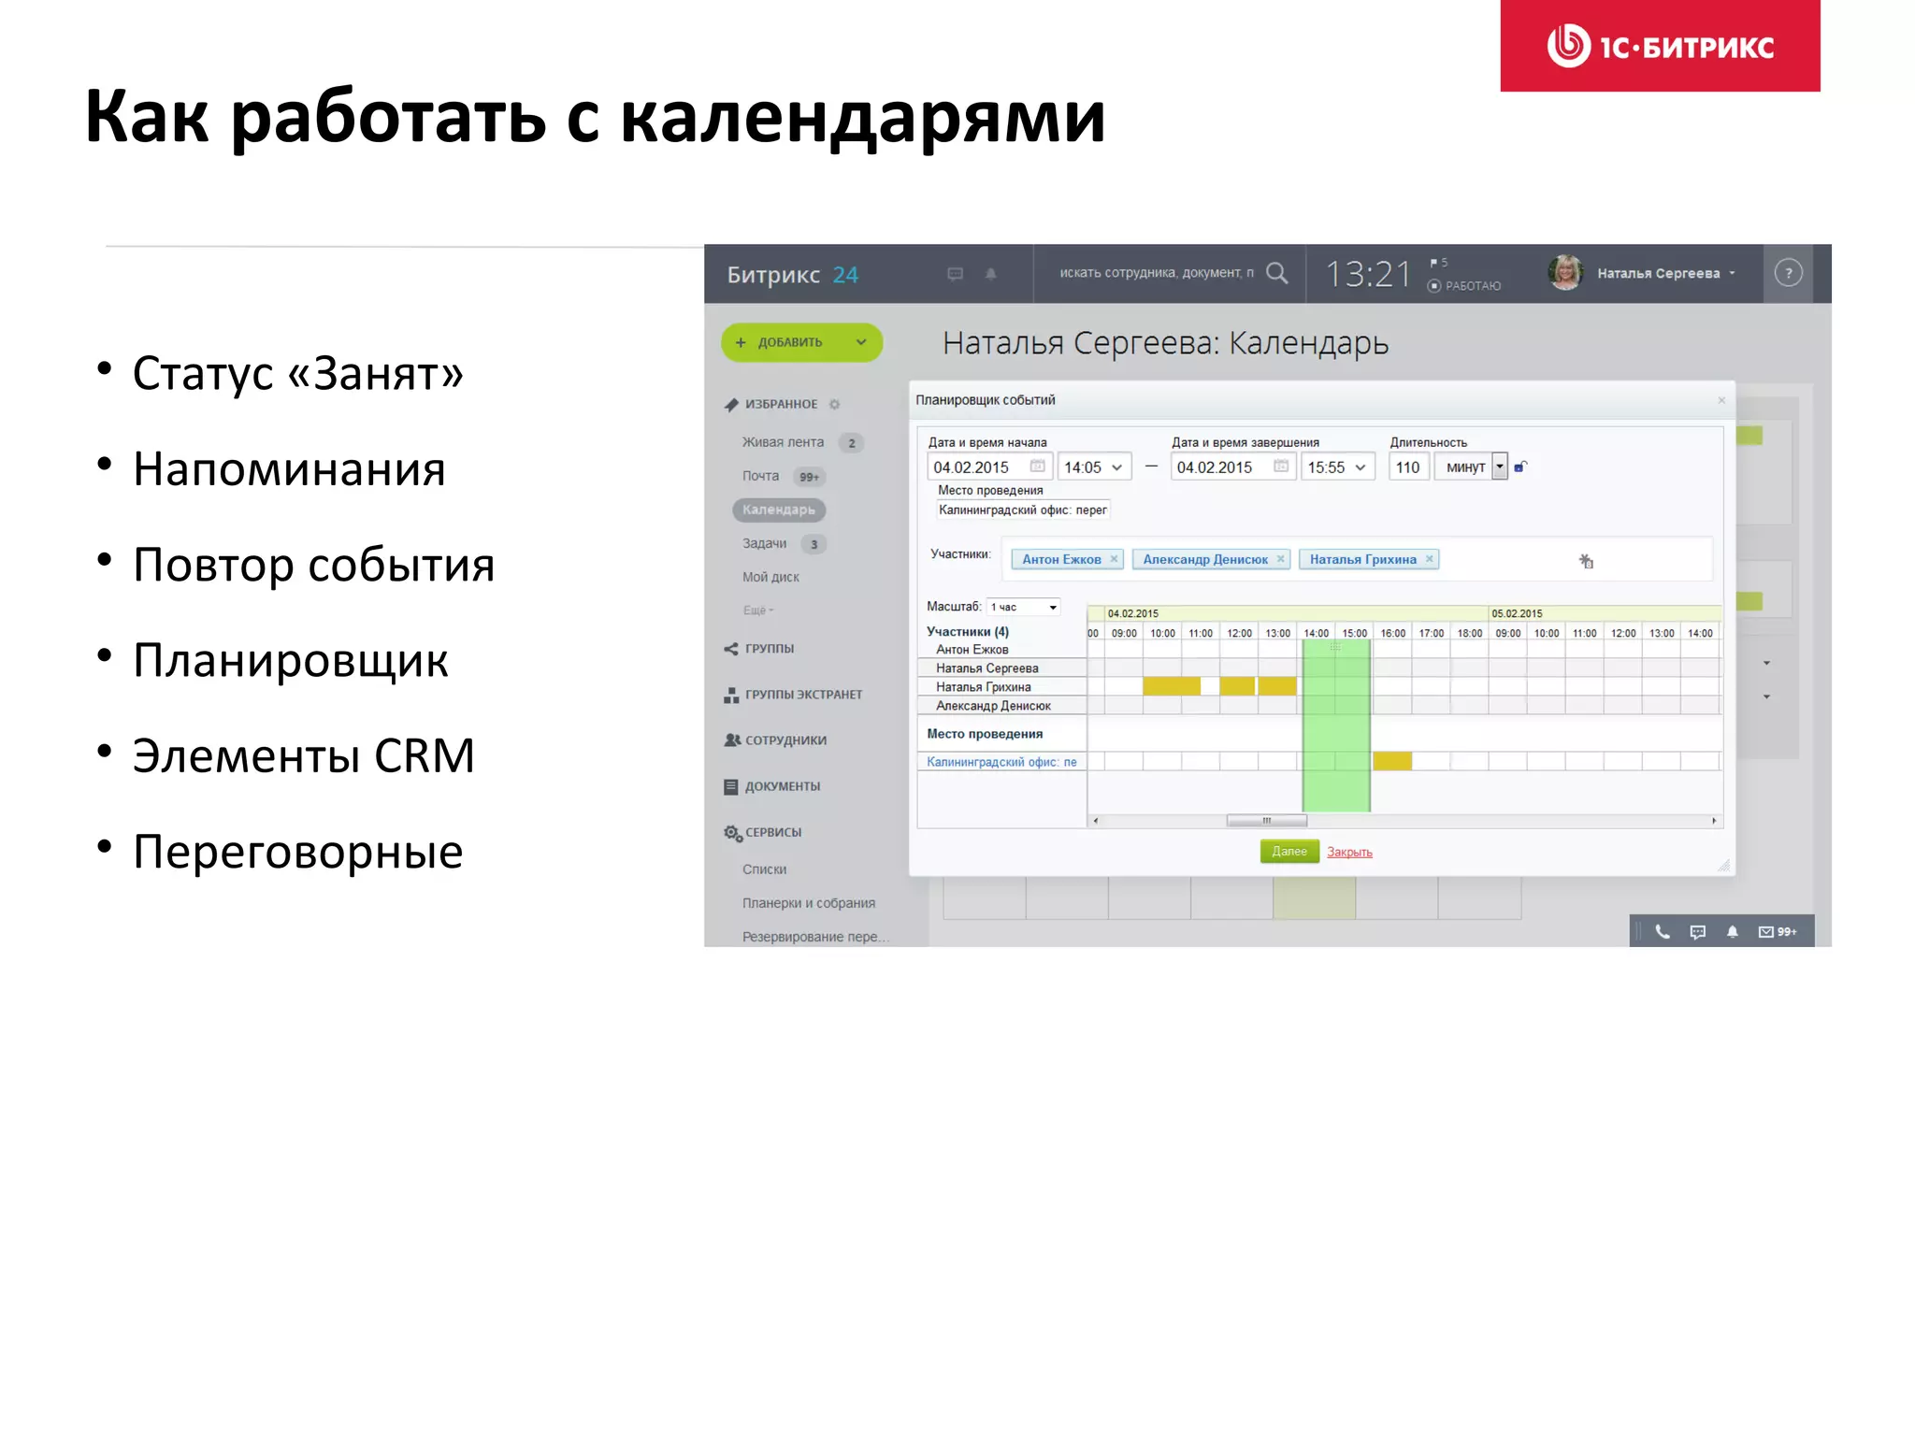The width and height of the screenshot is (1915, 1436).
Task: Click the add participant icon
Action: pos(1586,561)
